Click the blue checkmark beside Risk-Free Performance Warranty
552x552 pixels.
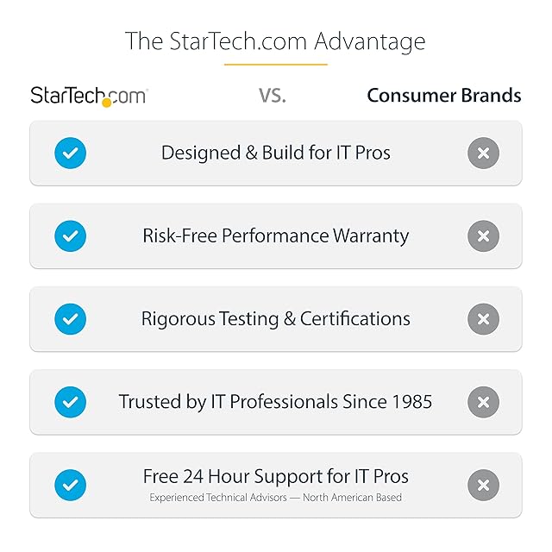[70, 236]
